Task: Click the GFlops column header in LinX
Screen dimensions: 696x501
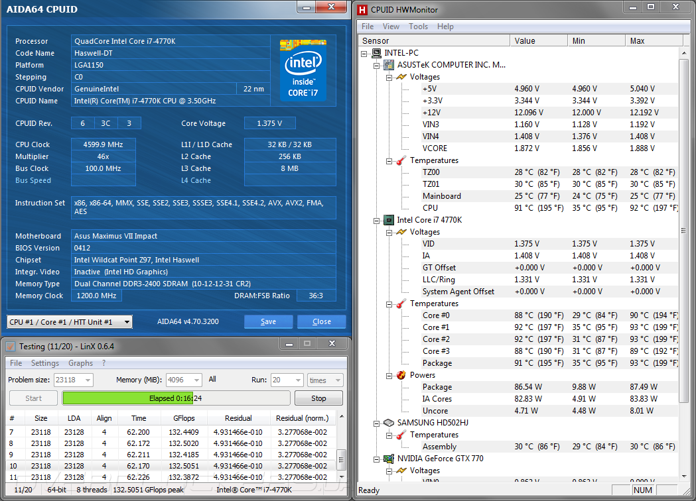Action: tap(184, 418)
